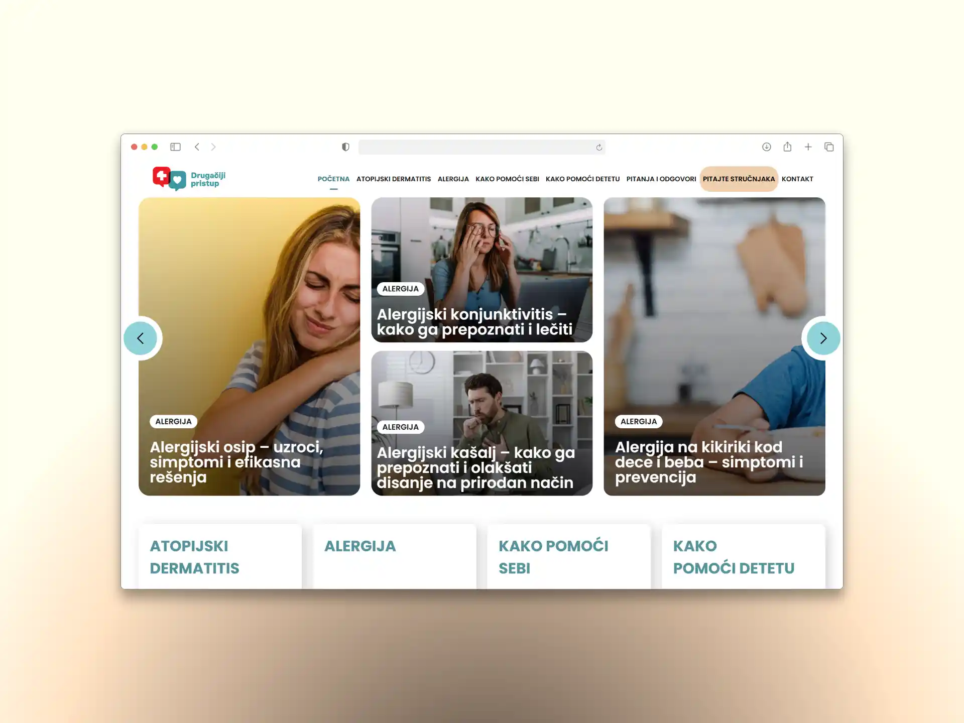964x723 pixels.
Task: Open KAKO POMOĆI DETETU nav item
Action: coord(582,179)
